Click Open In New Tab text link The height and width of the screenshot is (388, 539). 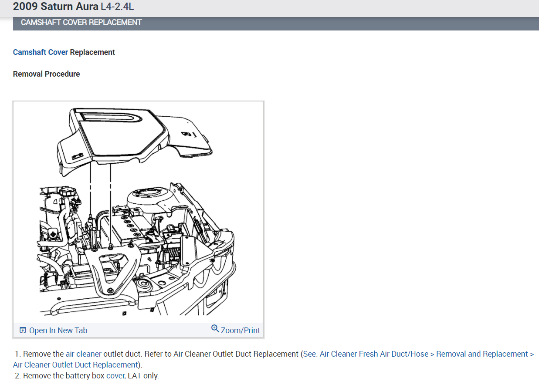click(58, 331)
